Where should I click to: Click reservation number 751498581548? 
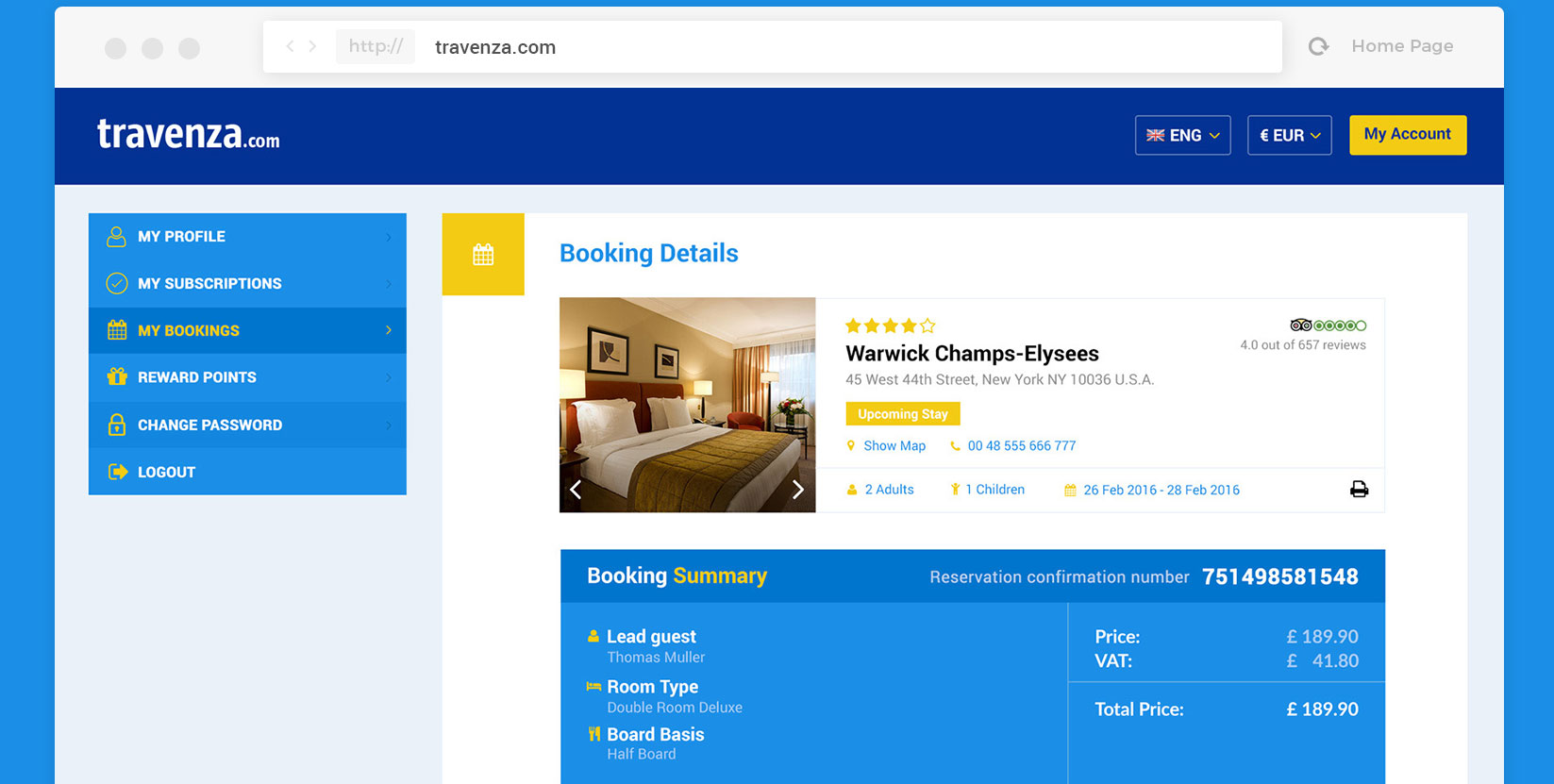[x=1280, y=577]
